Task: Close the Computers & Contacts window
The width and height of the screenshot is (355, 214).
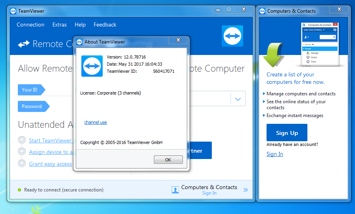Action: [x=339, y=9]
